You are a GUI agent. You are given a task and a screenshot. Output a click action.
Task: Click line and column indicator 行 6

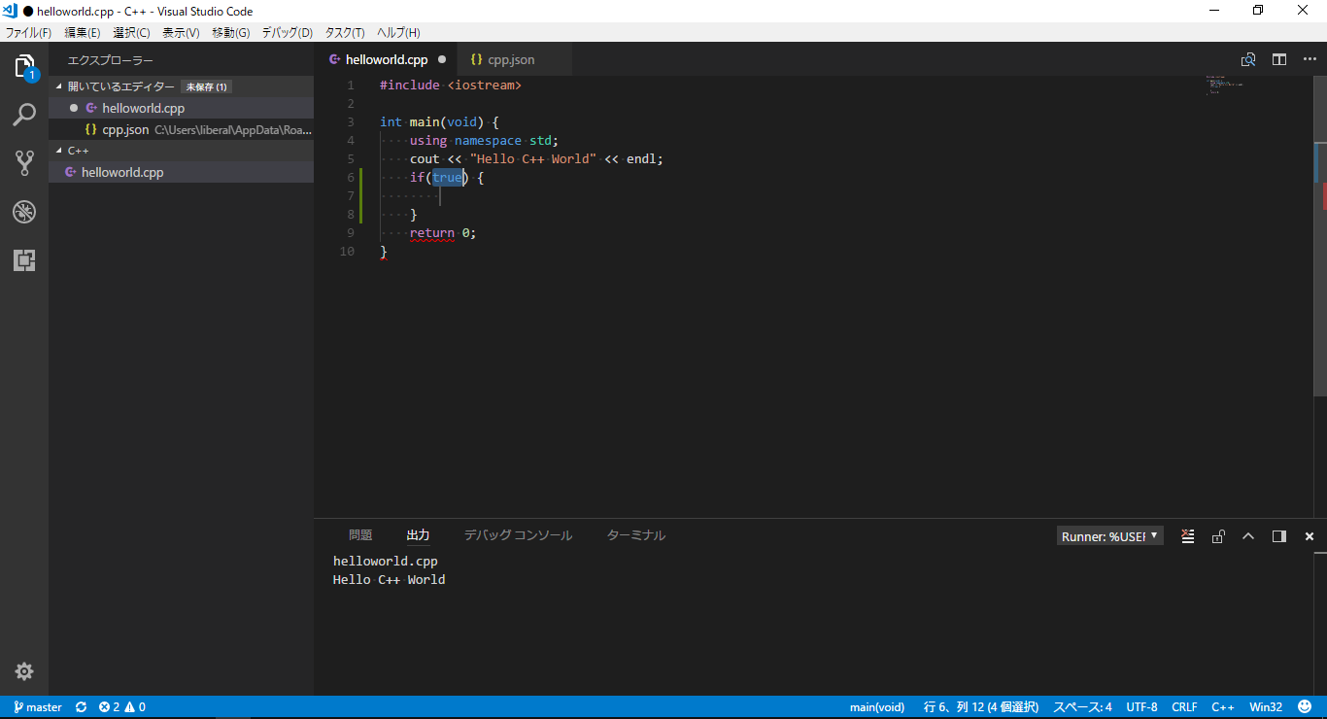980,707
